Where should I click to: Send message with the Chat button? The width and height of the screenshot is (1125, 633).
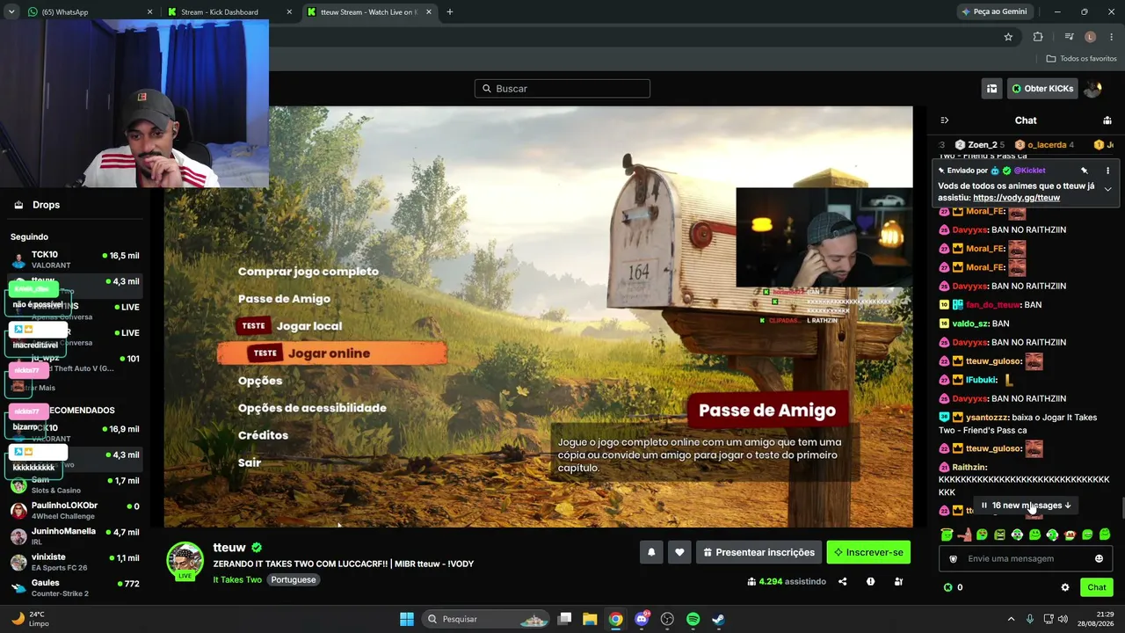tap(1097, 587)
